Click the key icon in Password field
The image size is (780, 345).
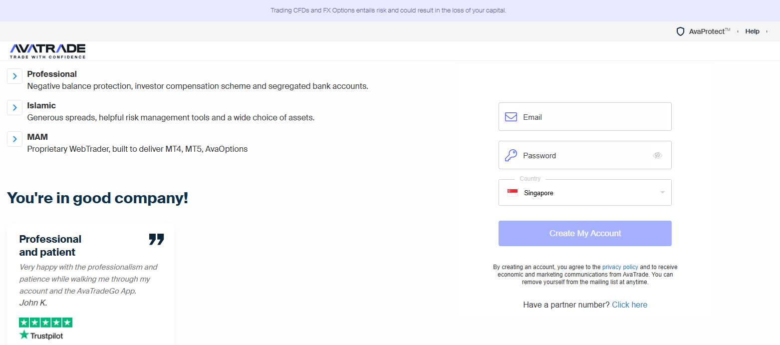tap(511, 155)
